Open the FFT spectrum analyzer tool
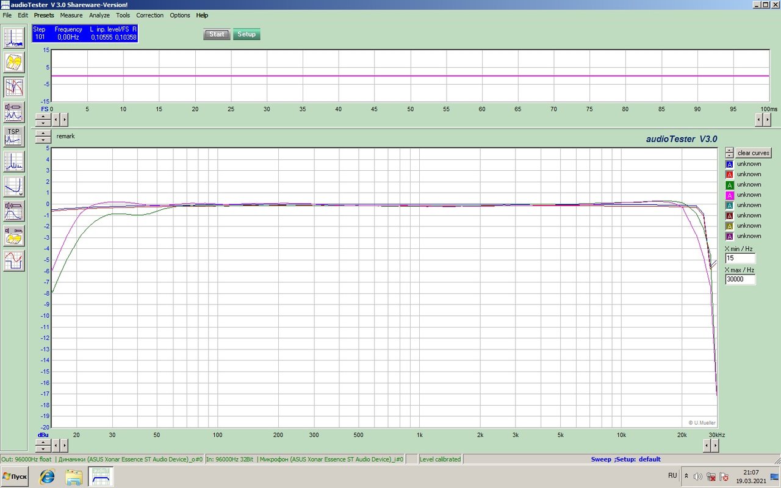781x488 pixels. click(x=14, y=38)
